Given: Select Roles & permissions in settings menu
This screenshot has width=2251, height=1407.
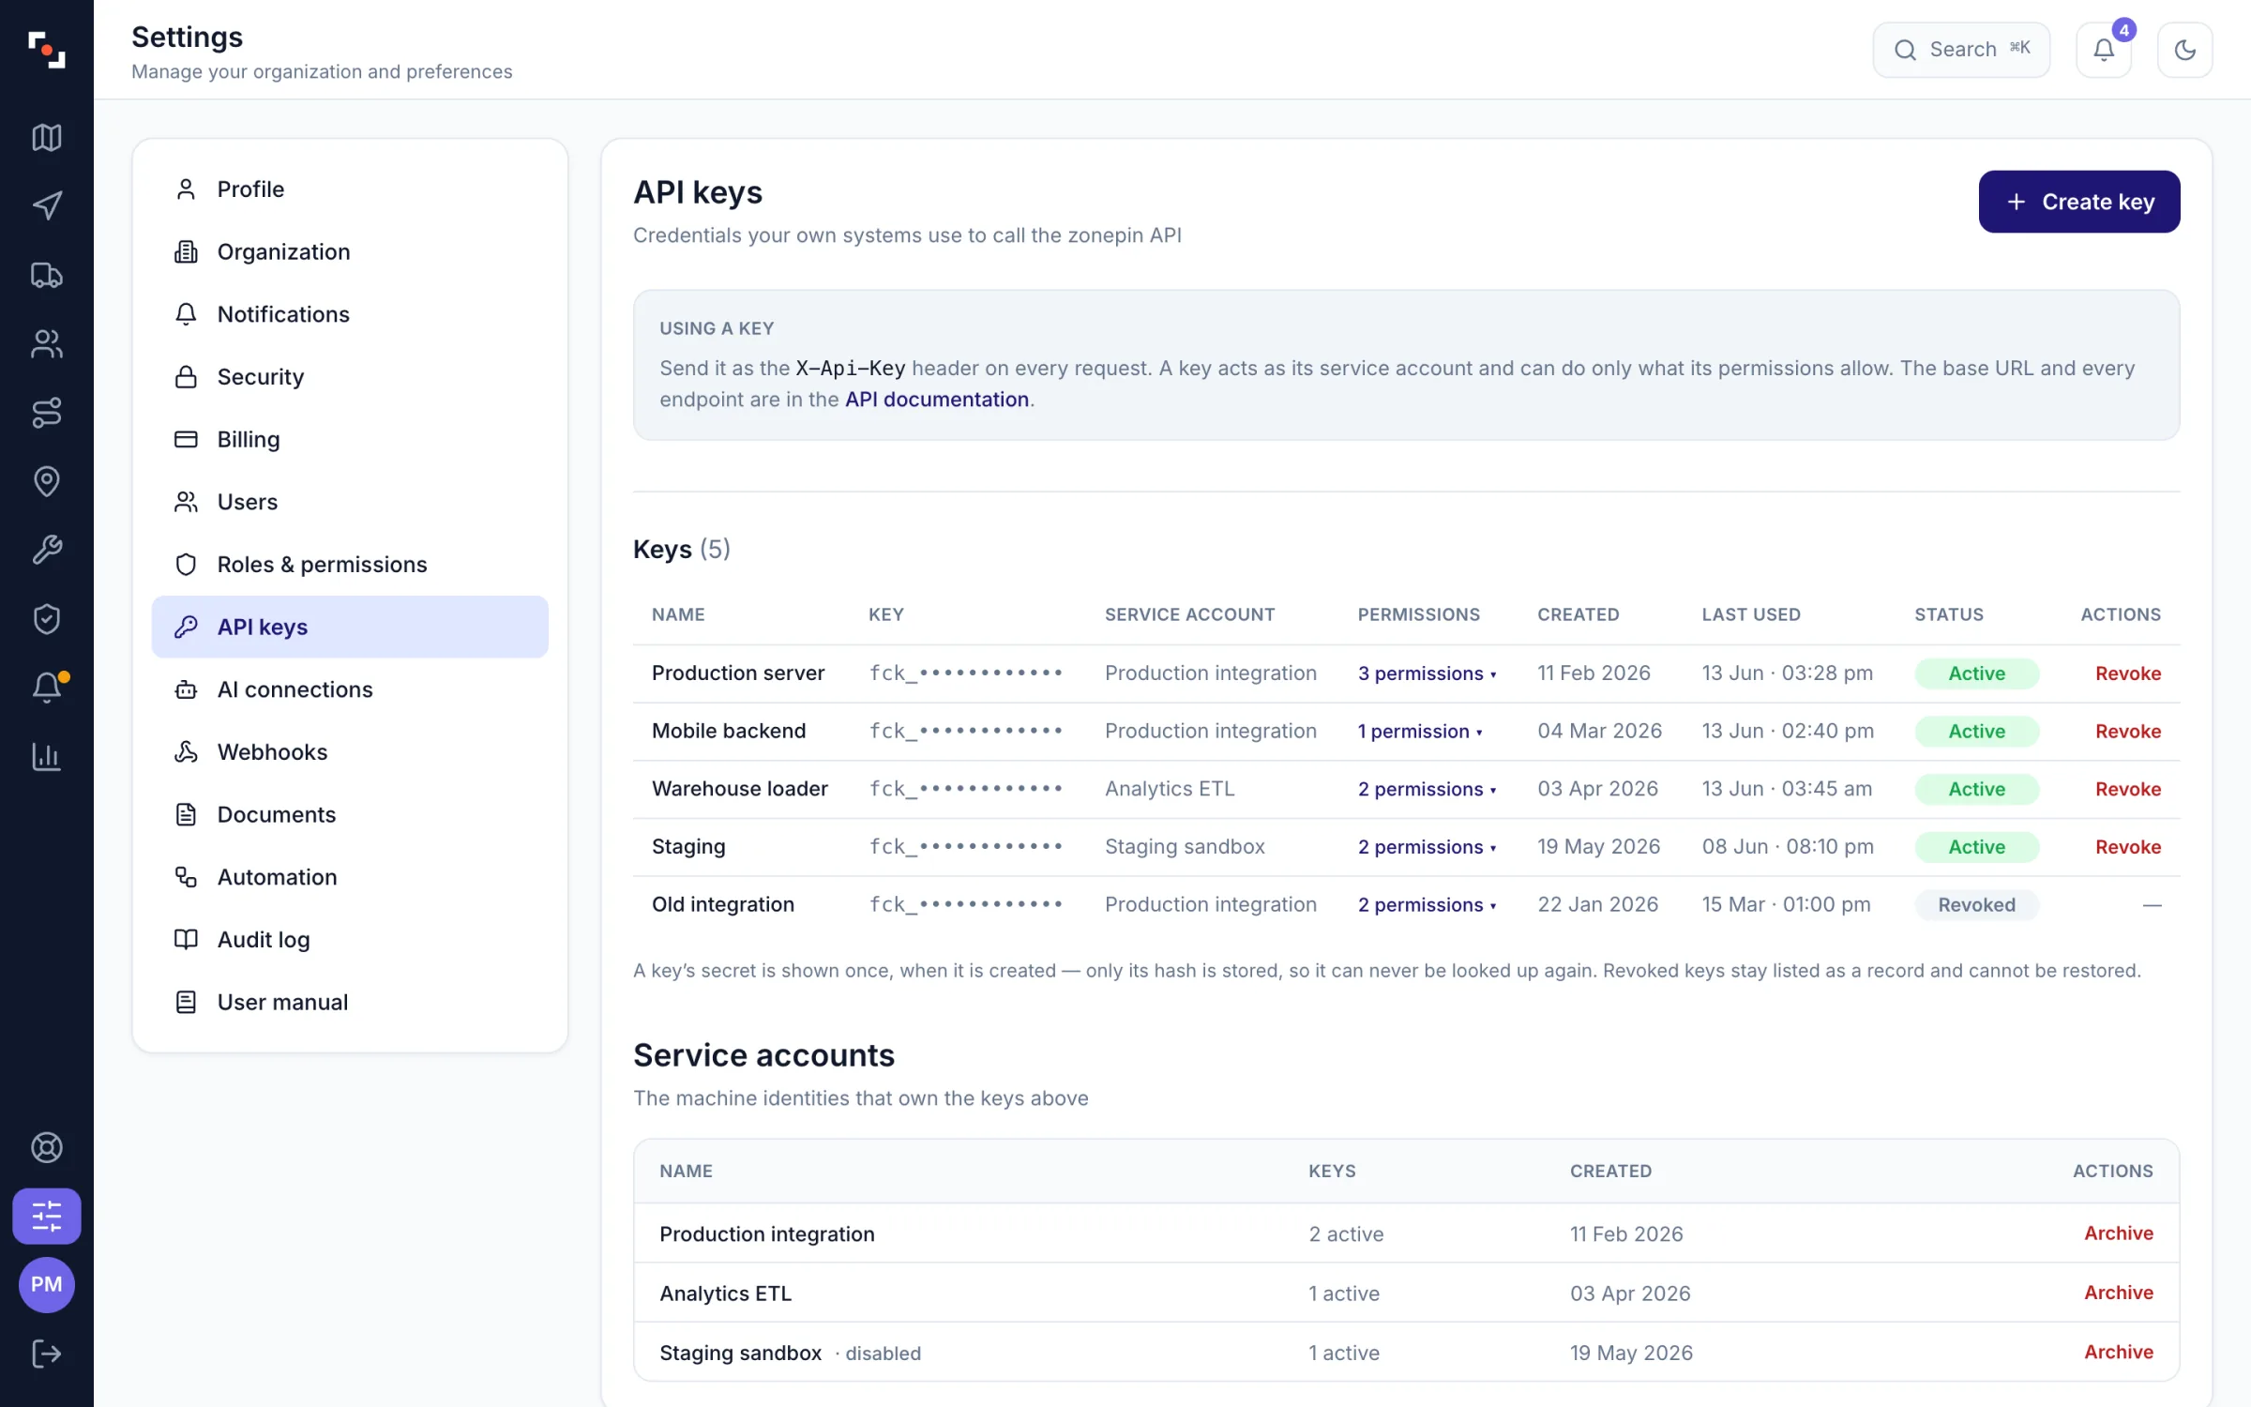Looking at the screenshot, I should coord(350,564).
